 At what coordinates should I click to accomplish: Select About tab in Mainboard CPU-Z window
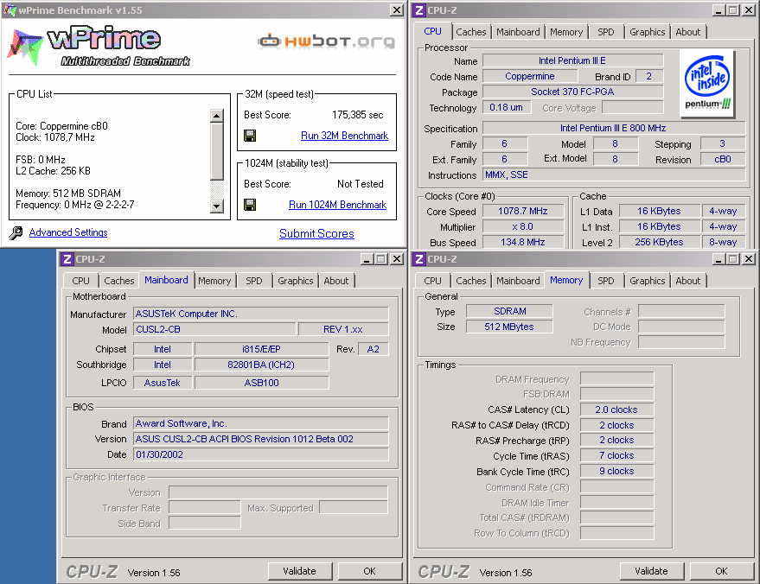335,281
